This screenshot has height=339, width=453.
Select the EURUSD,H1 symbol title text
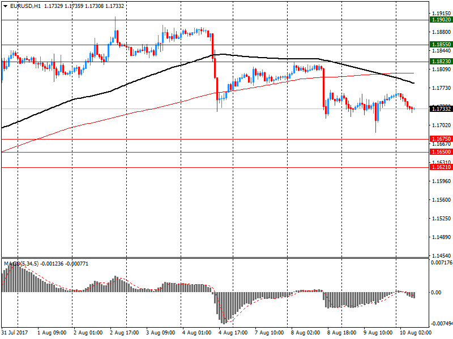tap(25, 6)
